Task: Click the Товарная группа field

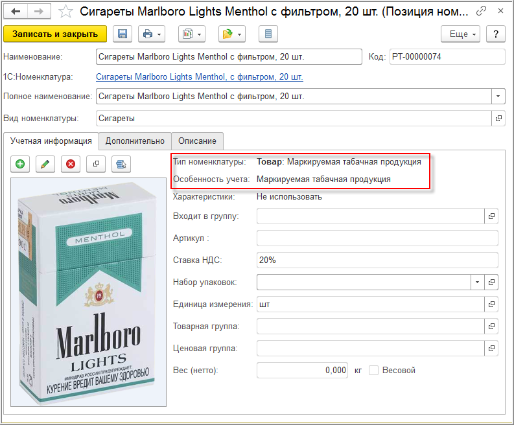Action: [x=370, y=327]
